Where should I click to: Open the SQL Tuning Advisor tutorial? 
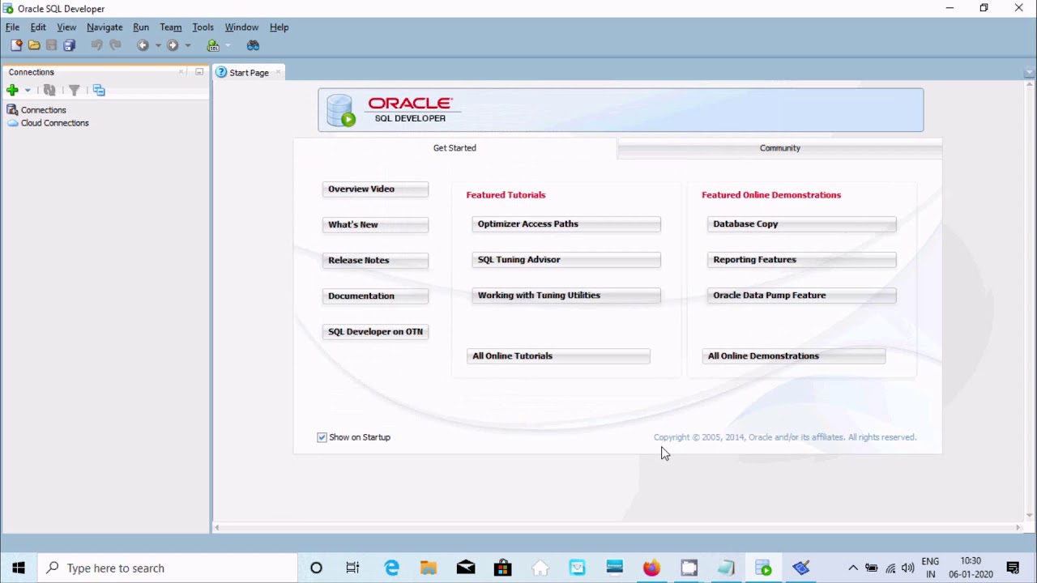[566, 259]
